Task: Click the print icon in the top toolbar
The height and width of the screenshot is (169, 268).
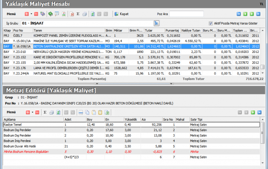Action: point(84,14)
